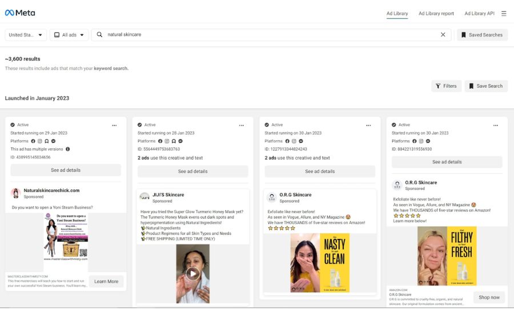This screenshot has height=314, width=514.
Task: Click Instagram platform icon on first ad card
Action: (39, 141)
